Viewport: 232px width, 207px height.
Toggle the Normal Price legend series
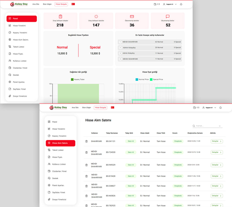(142, 79)
